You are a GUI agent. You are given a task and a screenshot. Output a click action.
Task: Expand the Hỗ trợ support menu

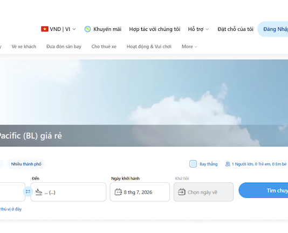[198, 29]
